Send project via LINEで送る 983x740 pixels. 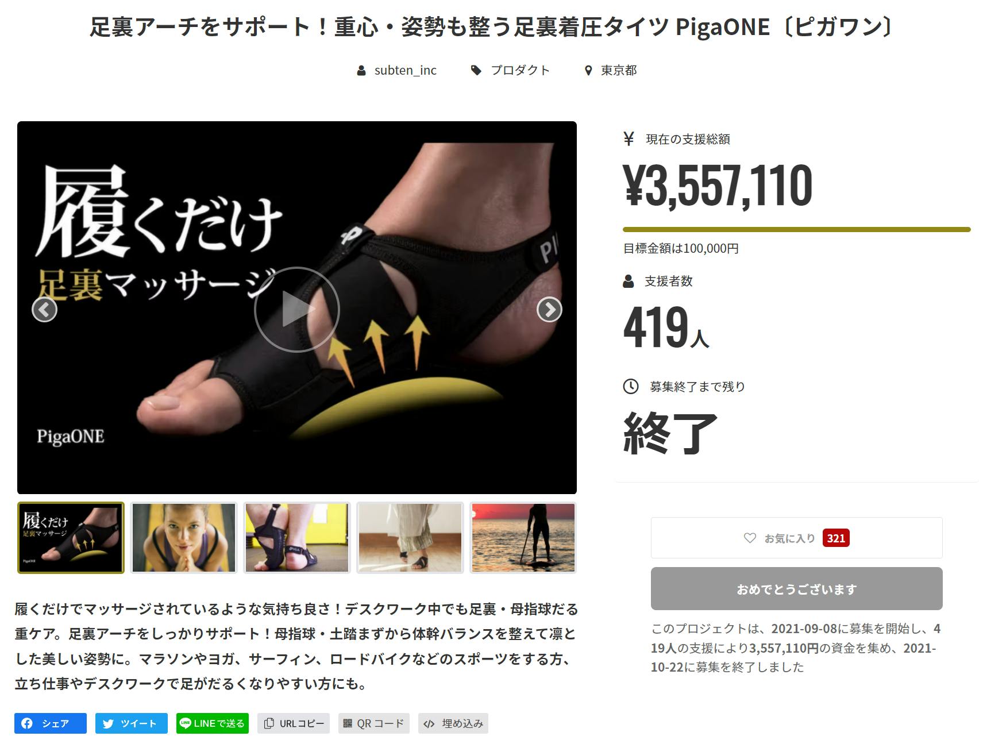pos(213,723)
